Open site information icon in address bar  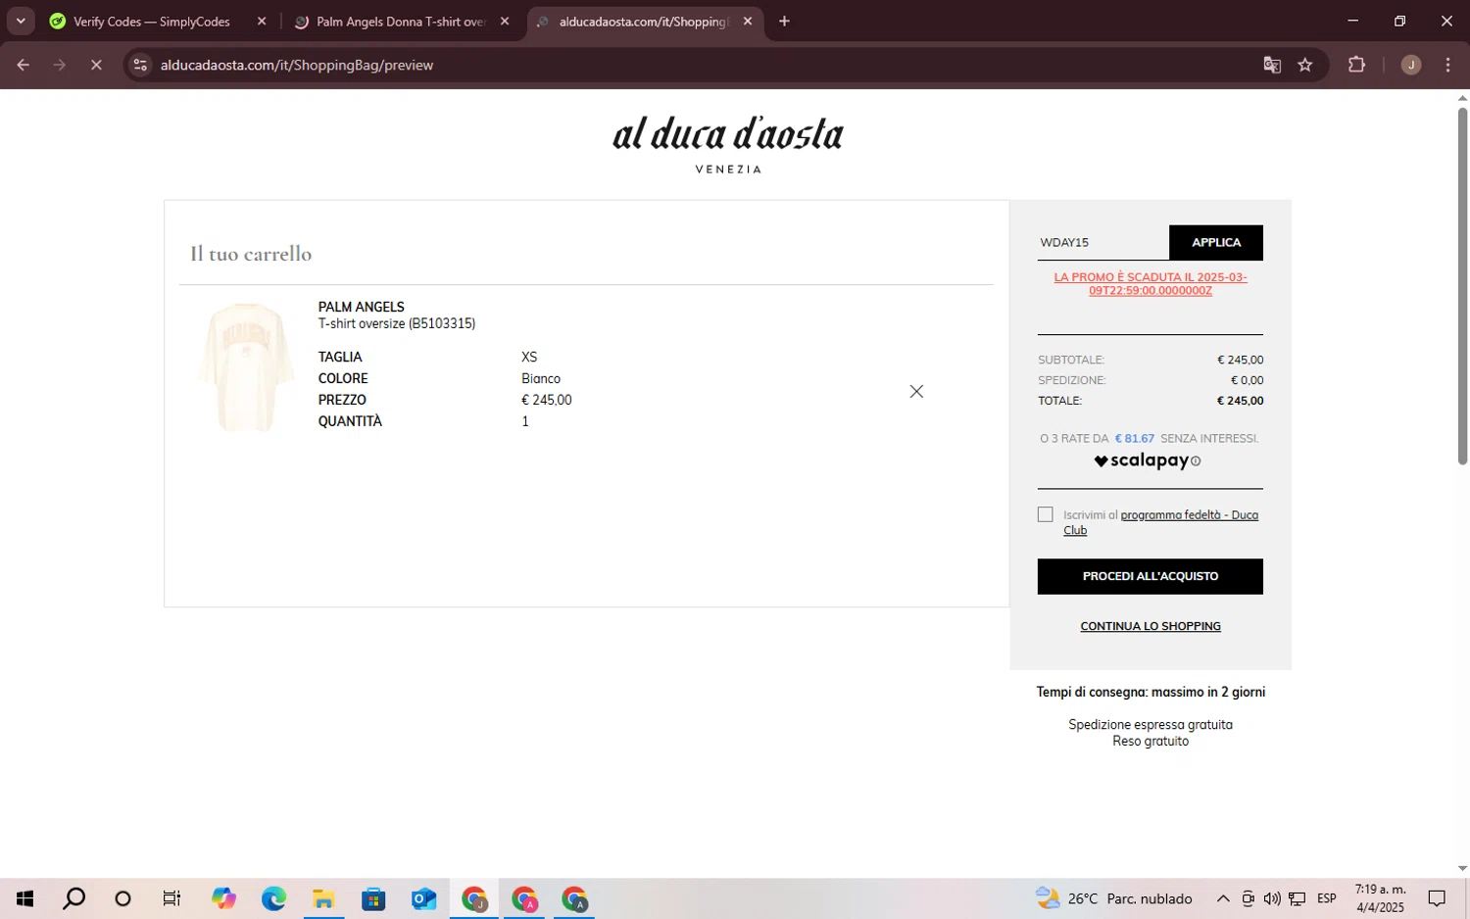point(140,65)
